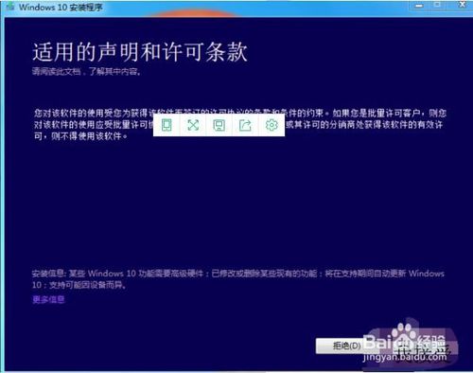Click the text 请阅读此文档，了解其中内容

[x=86, y=72]
